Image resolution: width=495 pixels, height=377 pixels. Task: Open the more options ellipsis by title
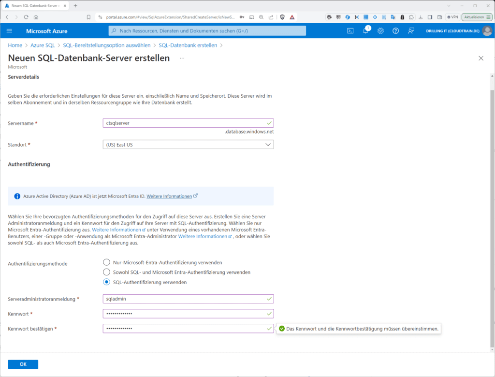click(182, 58)
